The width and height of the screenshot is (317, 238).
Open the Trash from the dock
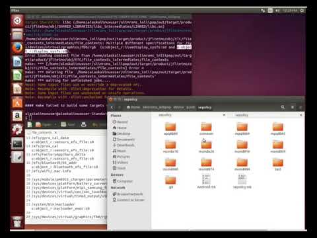pyautogui.click(x=17, y=221)
